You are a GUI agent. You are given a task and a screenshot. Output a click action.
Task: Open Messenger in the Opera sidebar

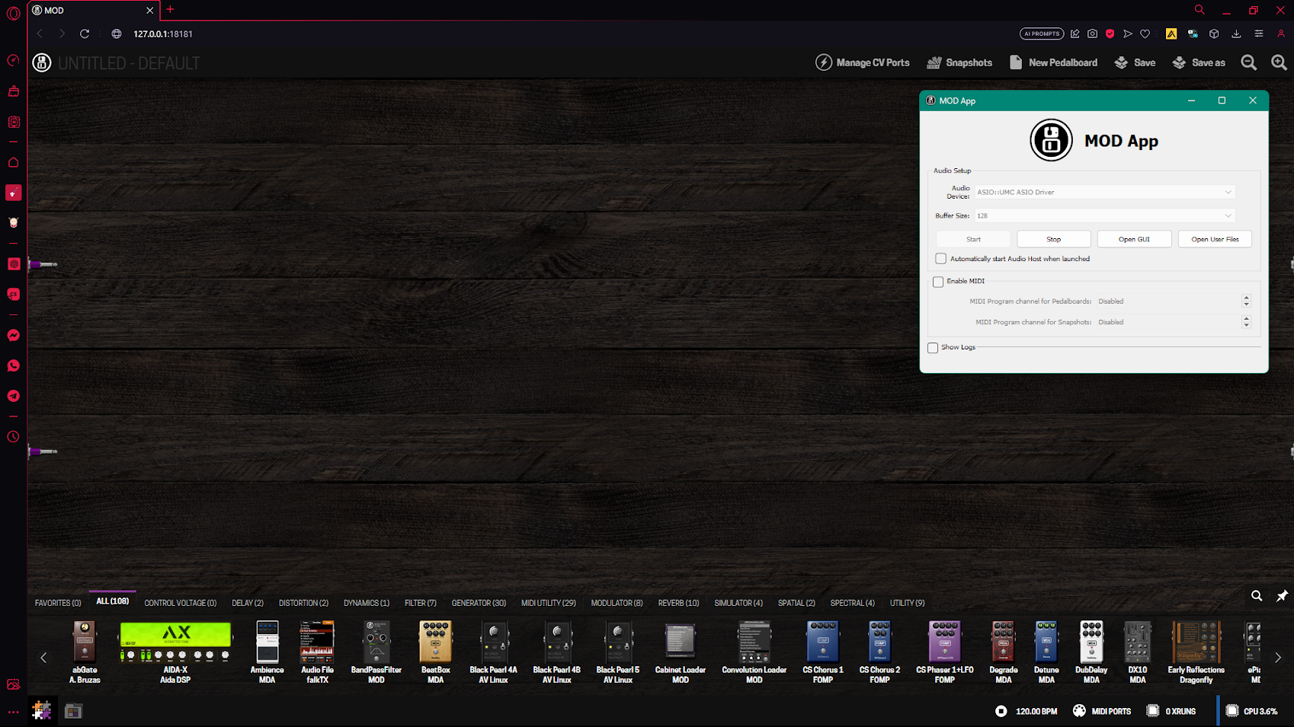pyautogui.click(x=14, y=336)
